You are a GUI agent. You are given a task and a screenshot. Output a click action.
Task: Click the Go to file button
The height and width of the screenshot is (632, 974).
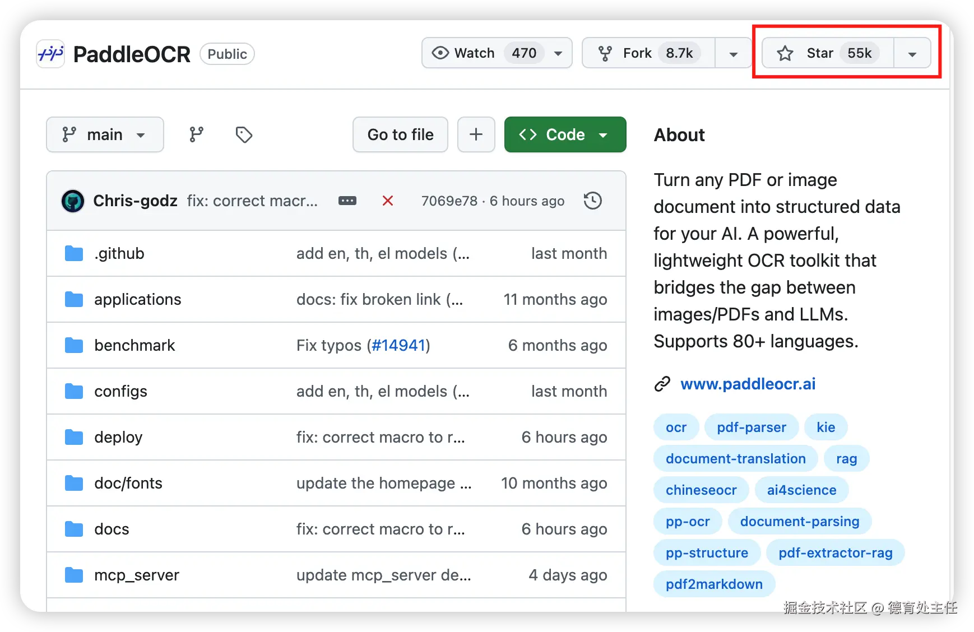[x=400, y=134]
